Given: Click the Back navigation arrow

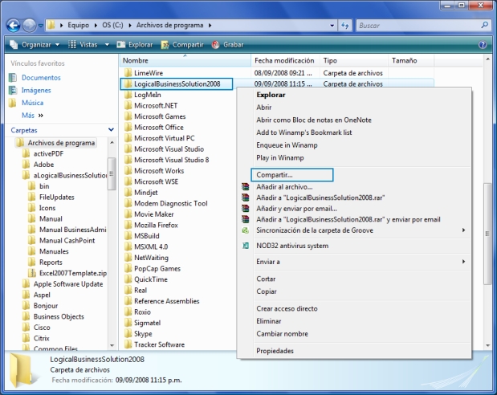Looking at the screenshot, I should coord(14,26).
